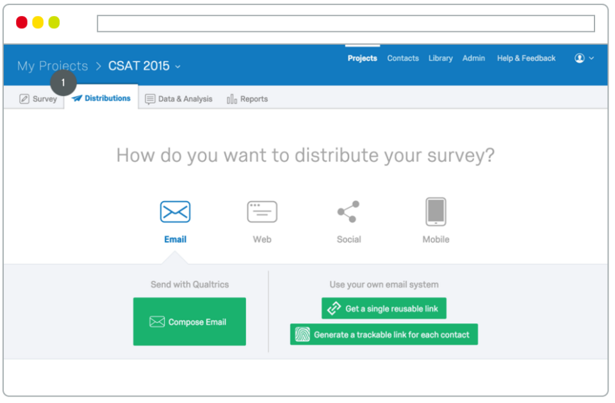Viewport: 615px width, 403px height.
Task: Go back to My Projects breadcrumb
Action: click(x=53, y=66)
